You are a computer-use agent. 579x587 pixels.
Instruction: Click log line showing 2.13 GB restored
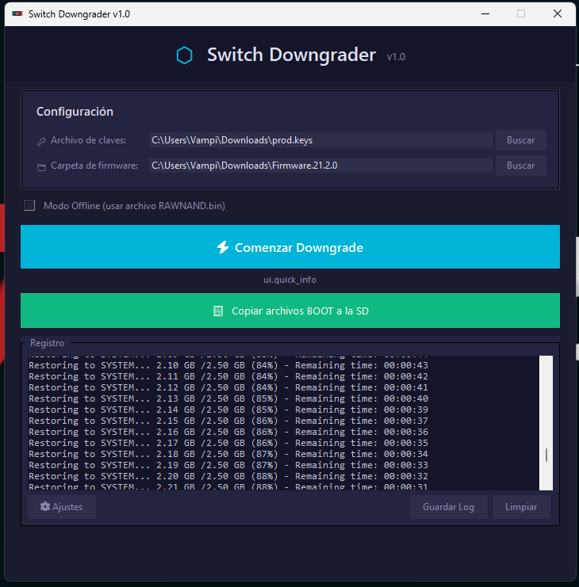(x=228, y=398)
